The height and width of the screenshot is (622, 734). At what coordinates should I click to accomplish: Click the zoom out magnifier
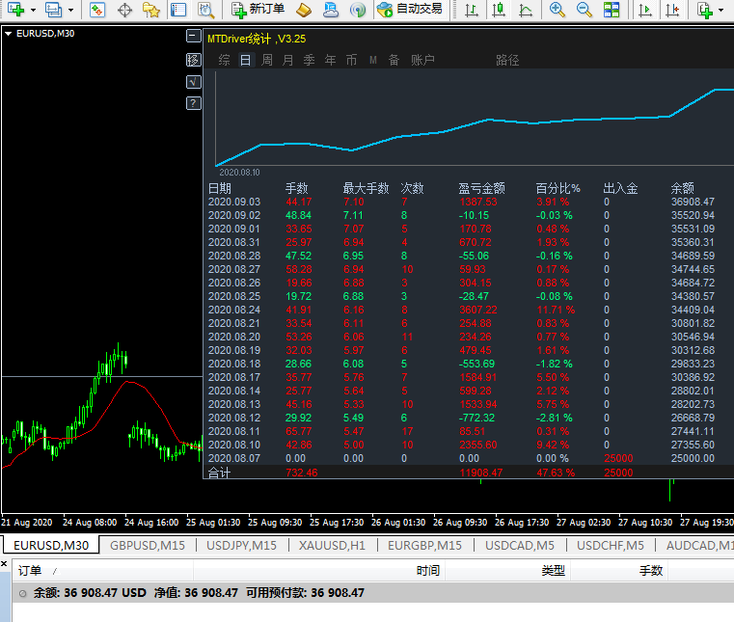tap(584, 10)
